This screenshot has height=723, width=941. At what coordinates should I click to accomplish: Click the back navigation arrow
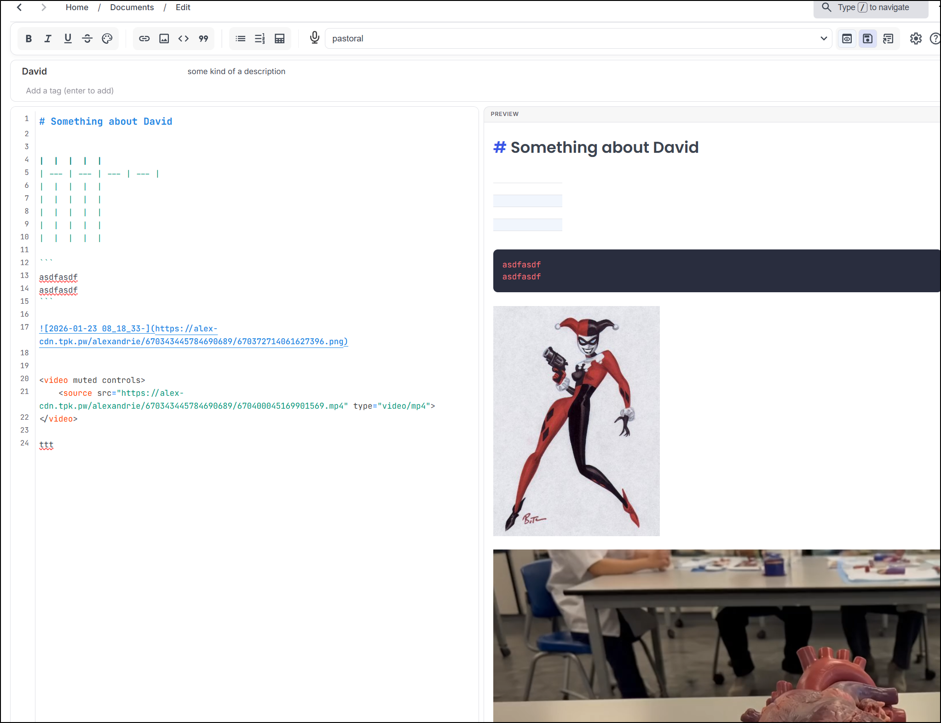point(19,7)
